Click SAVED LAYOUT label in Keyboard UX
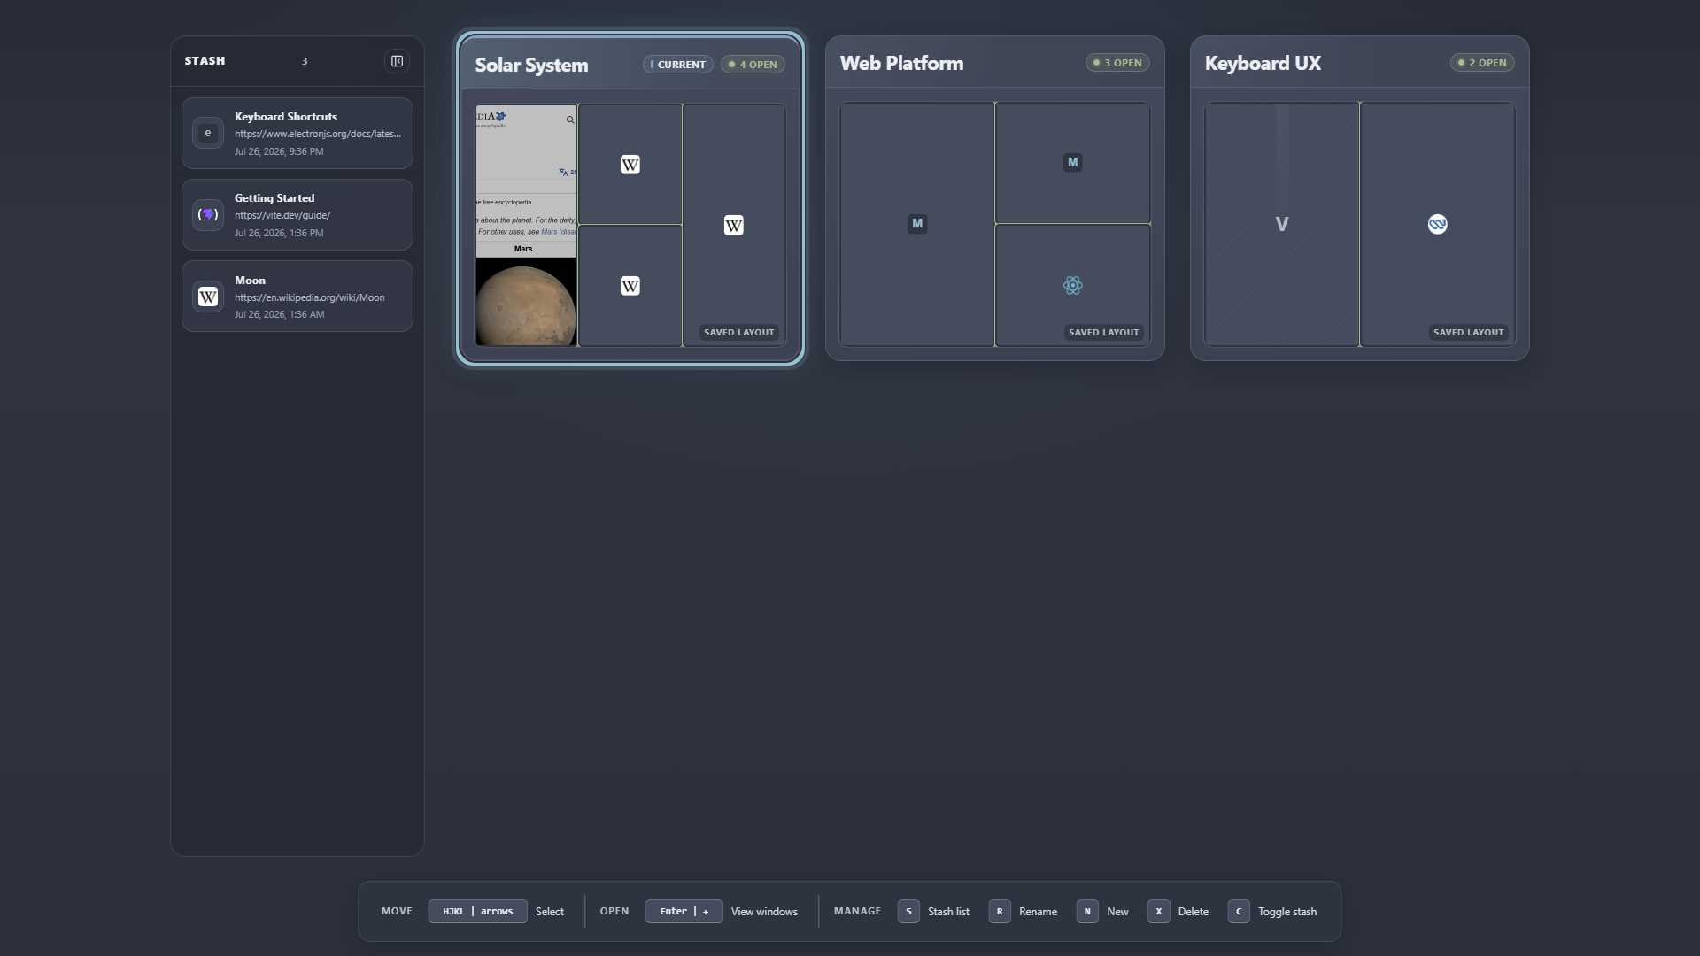The image size is (1700, 956). click(1469, 333)
